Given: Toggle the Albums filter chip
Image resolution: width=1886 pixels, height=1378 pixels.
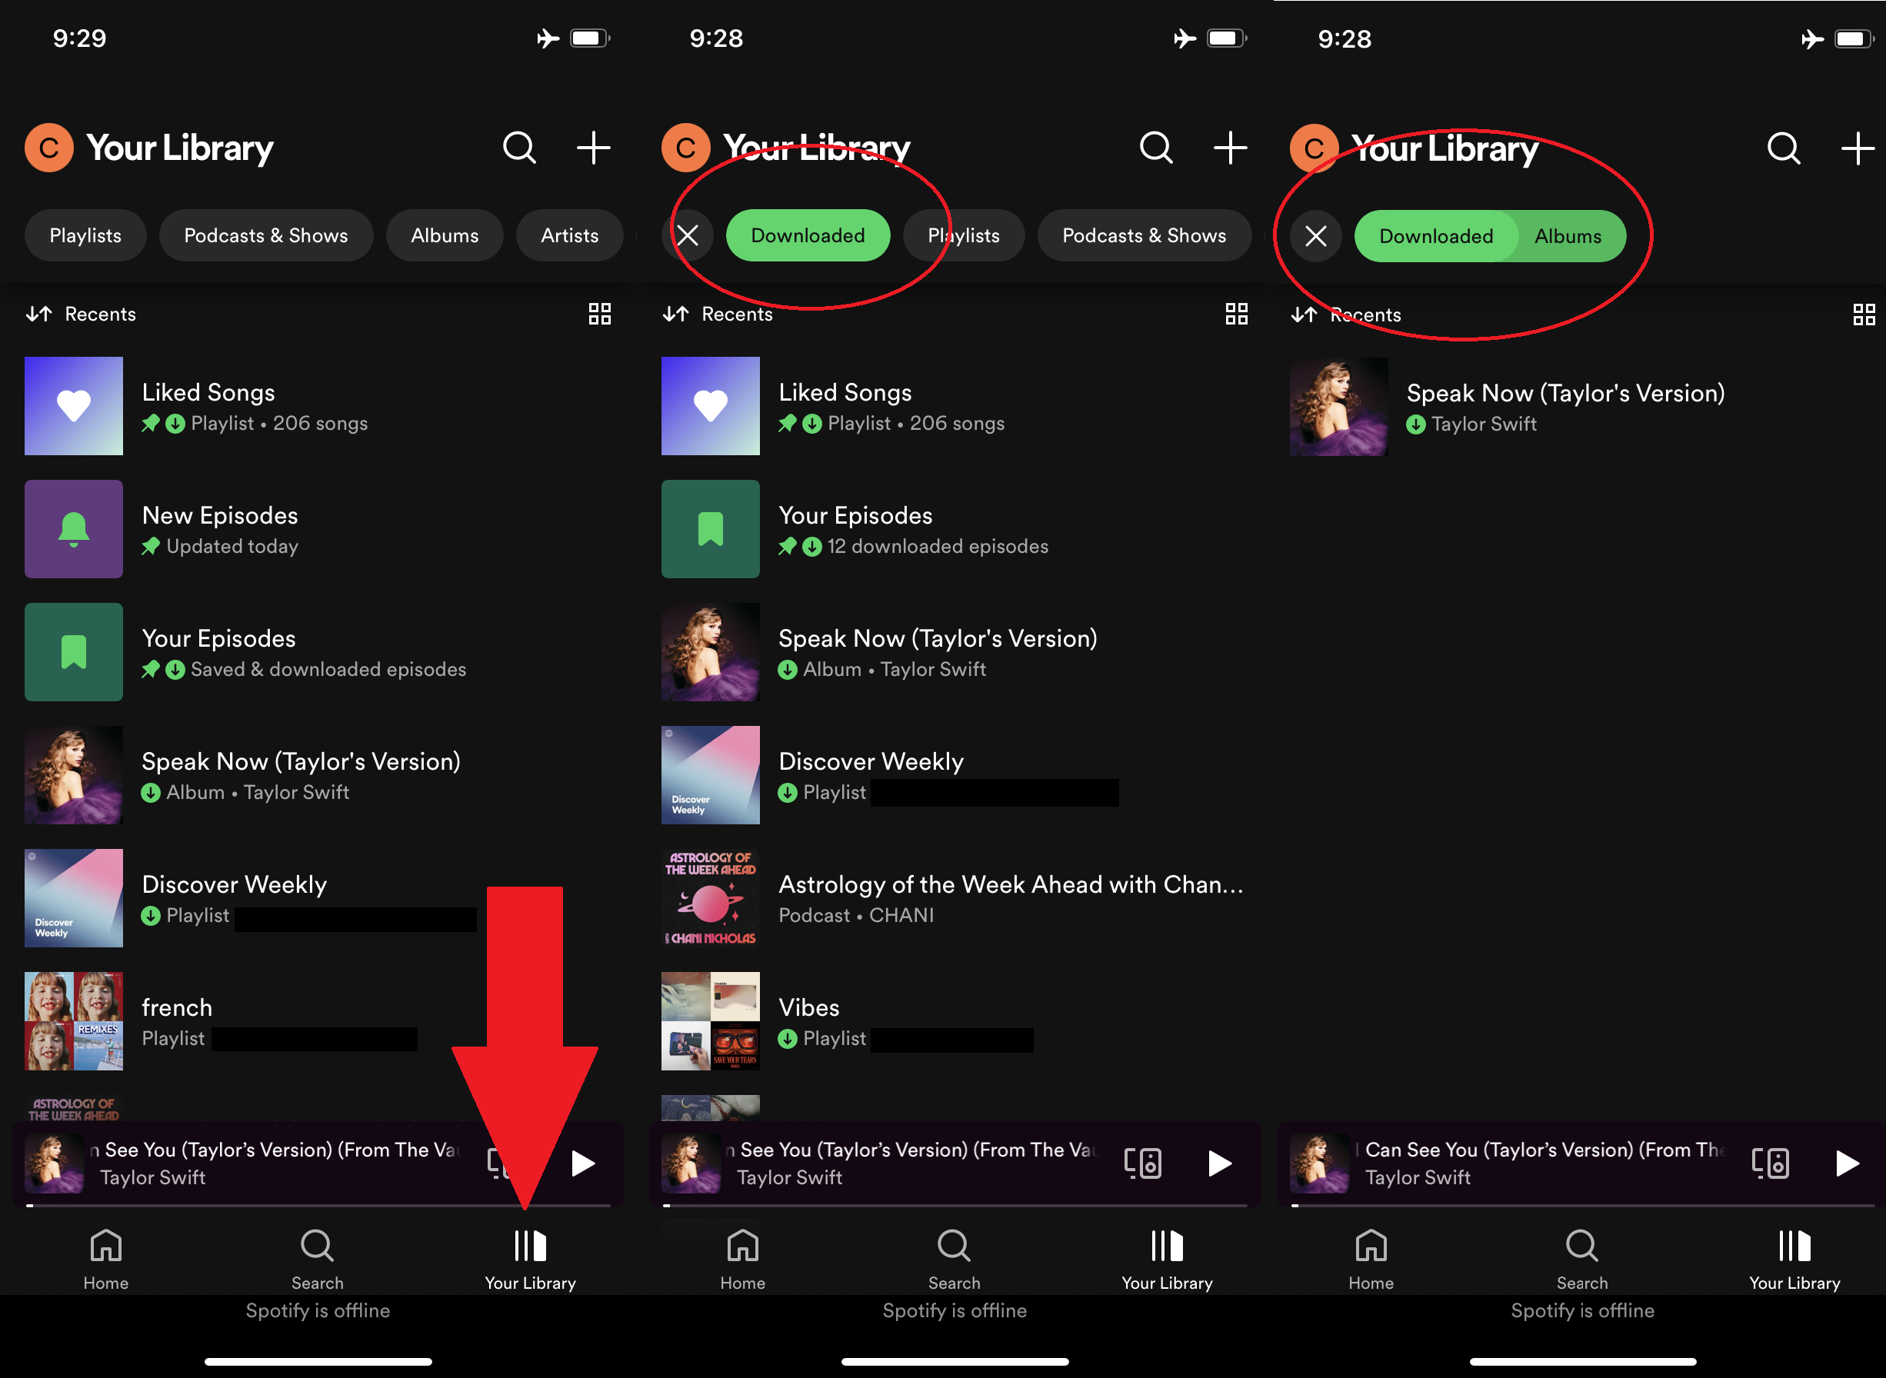Looking at the screenshot, I should click(x=1568, y=236).
